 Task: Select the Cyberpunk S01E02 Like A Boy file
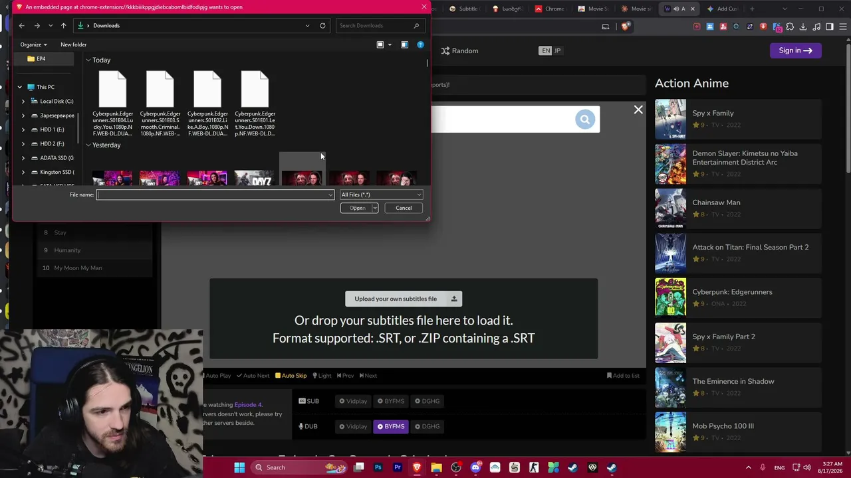207,104
